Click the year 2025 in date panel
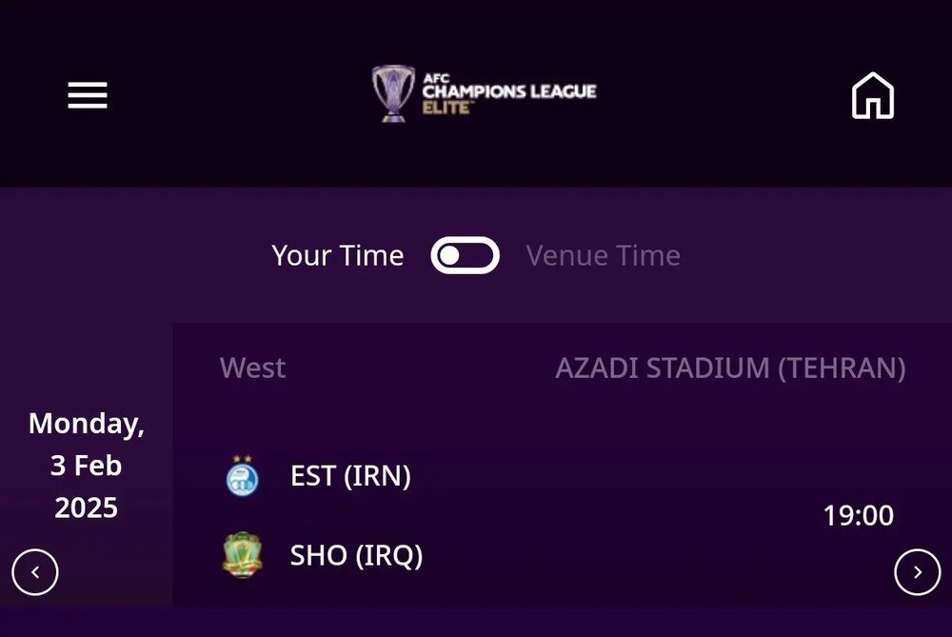 coord(87,508)
